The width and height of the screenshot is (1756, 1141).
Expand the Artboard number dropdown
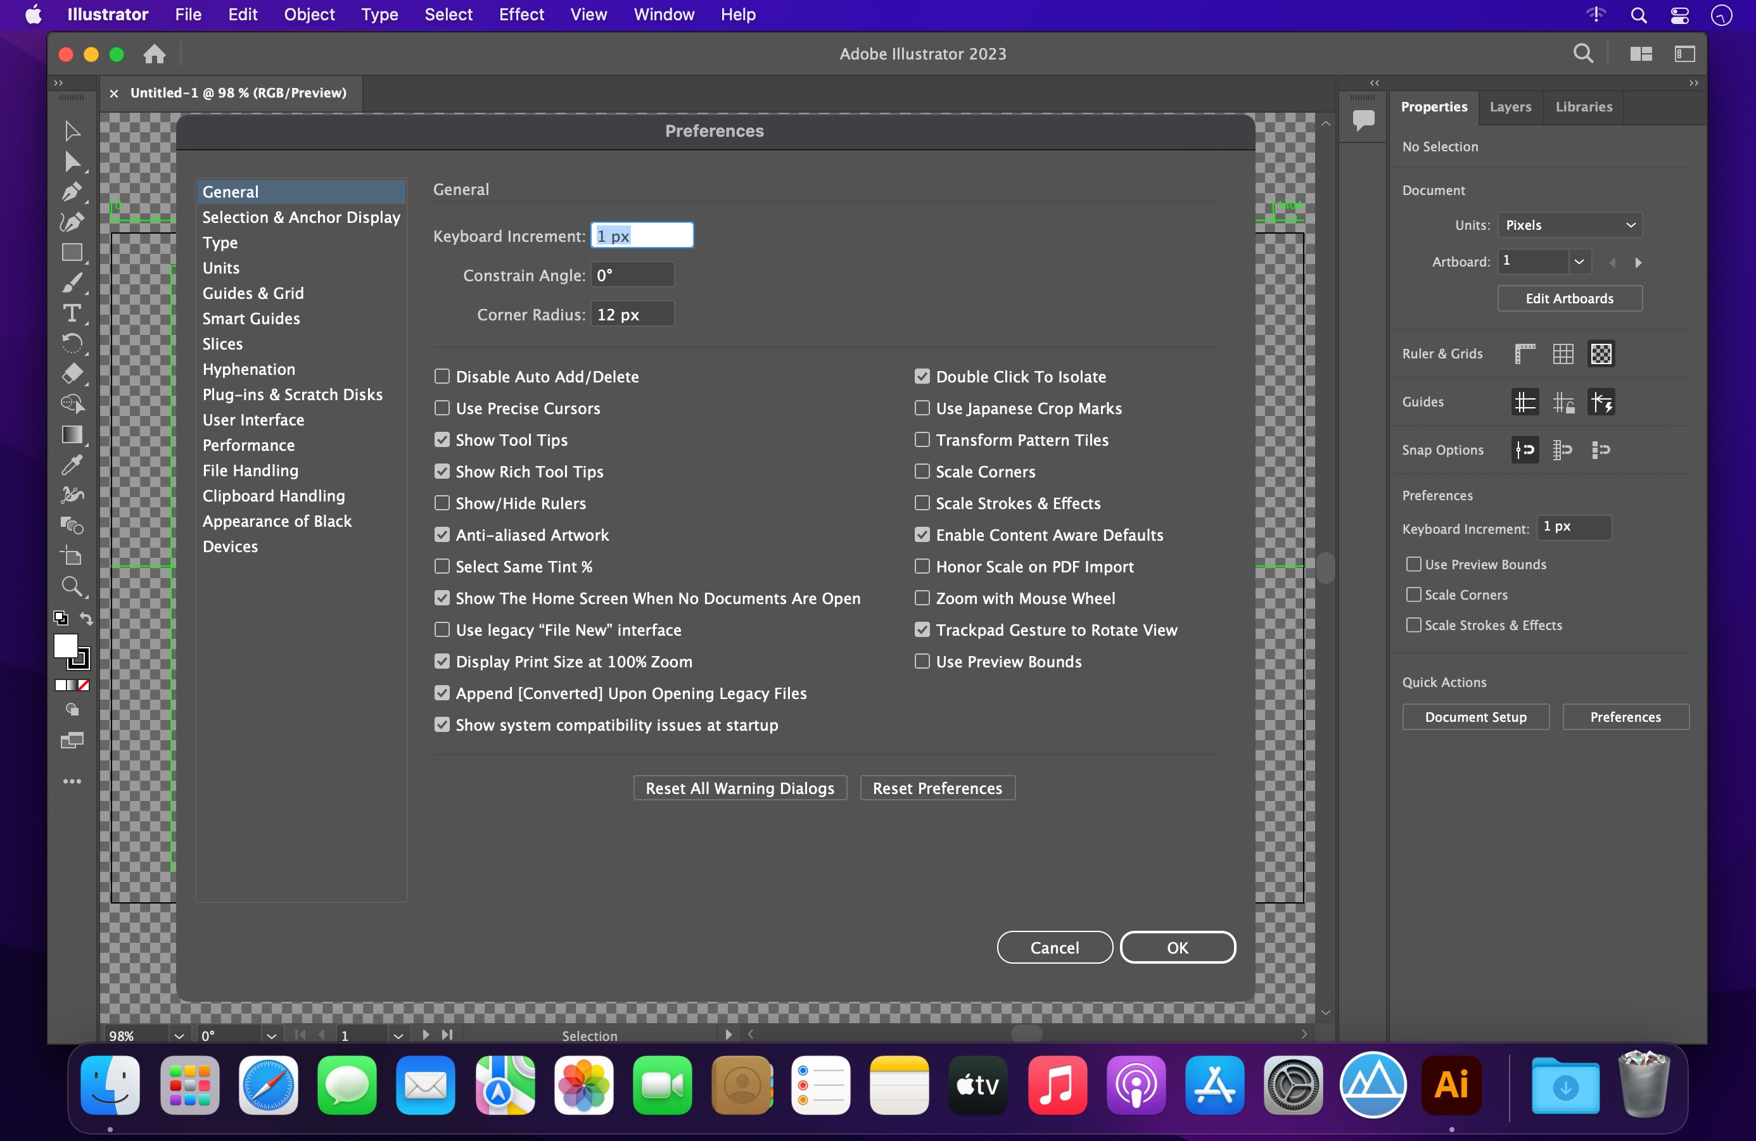[x=1579, y=261]
